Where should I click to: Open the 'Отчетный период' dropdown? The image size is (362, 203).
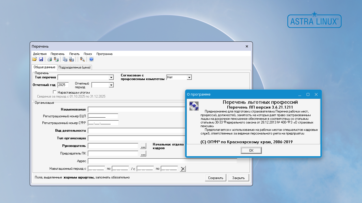pos(111,85)
